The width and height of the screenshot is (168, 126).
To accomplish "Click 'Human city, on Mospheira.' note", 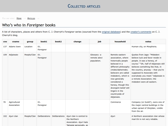I will point(148,48).
